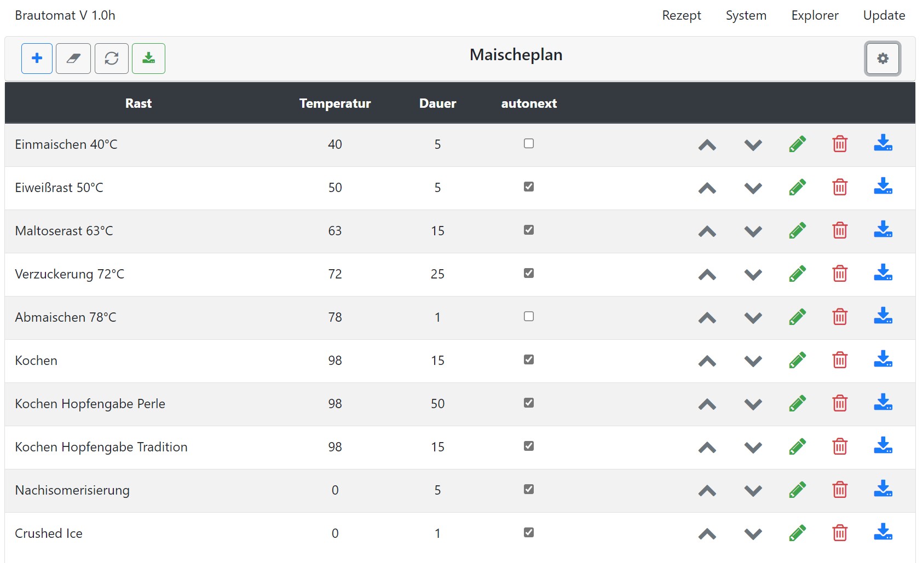This screenshot has height=563, width=923.
Task: Enable autonext for Einmaischen 40°C
Action: pos(529,143)
